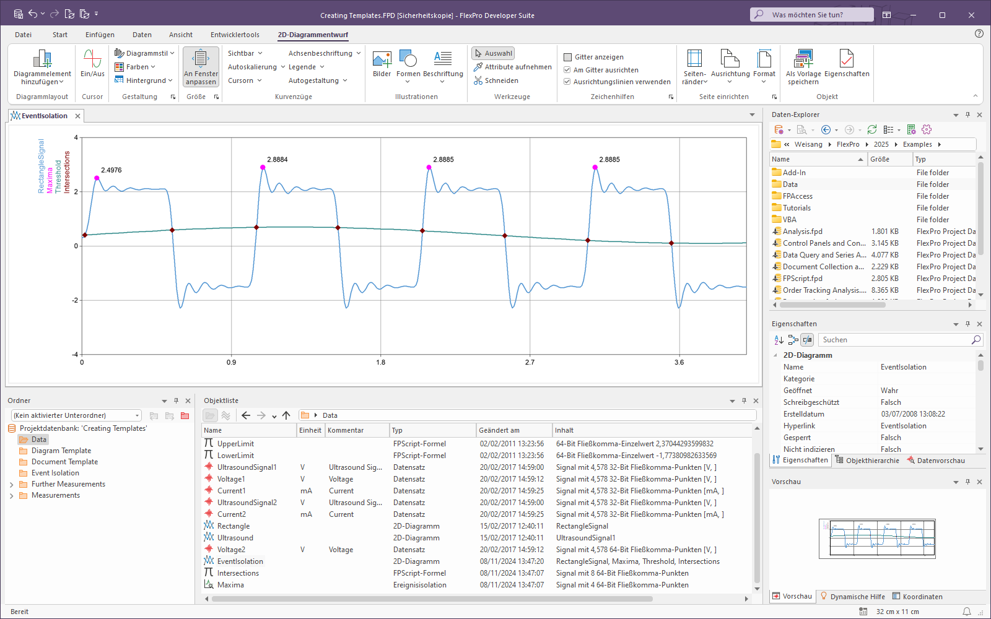Open the Kein aktivierter Unterordner combo box
991x619 pixels.
76,415
